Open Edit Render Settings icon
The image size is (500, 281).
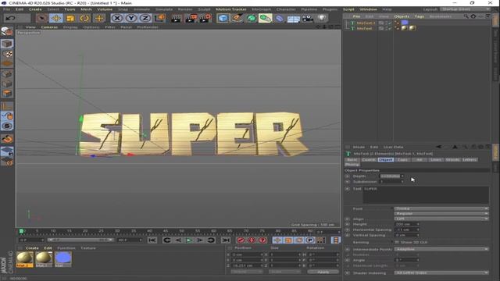(205, 18)
